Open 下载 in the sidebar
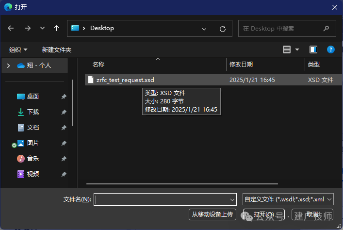The height and width of the screenshot is (230, 343). pyautogui.click(x=33, y=112)
